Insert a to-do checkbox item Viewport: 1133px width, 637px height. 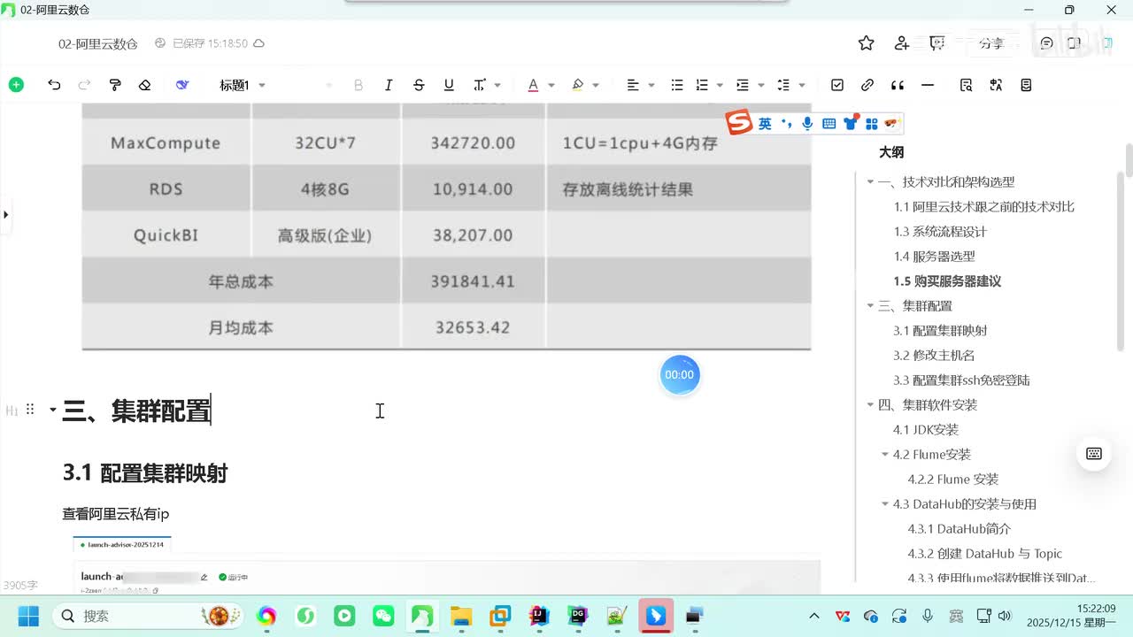[x=837, y=85]
